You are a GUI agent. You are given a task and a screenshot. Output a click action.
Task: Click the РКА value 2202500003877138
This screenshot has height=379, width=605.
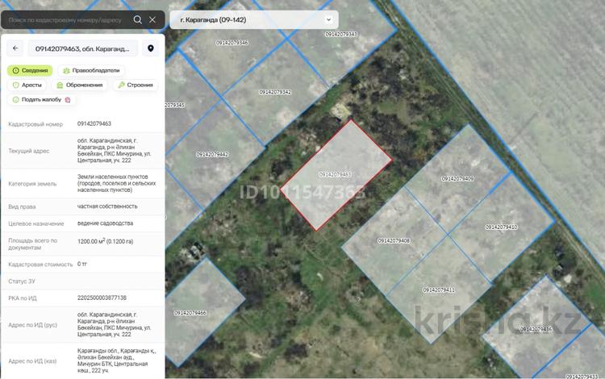pyautogui.click(x=102, y=298)
